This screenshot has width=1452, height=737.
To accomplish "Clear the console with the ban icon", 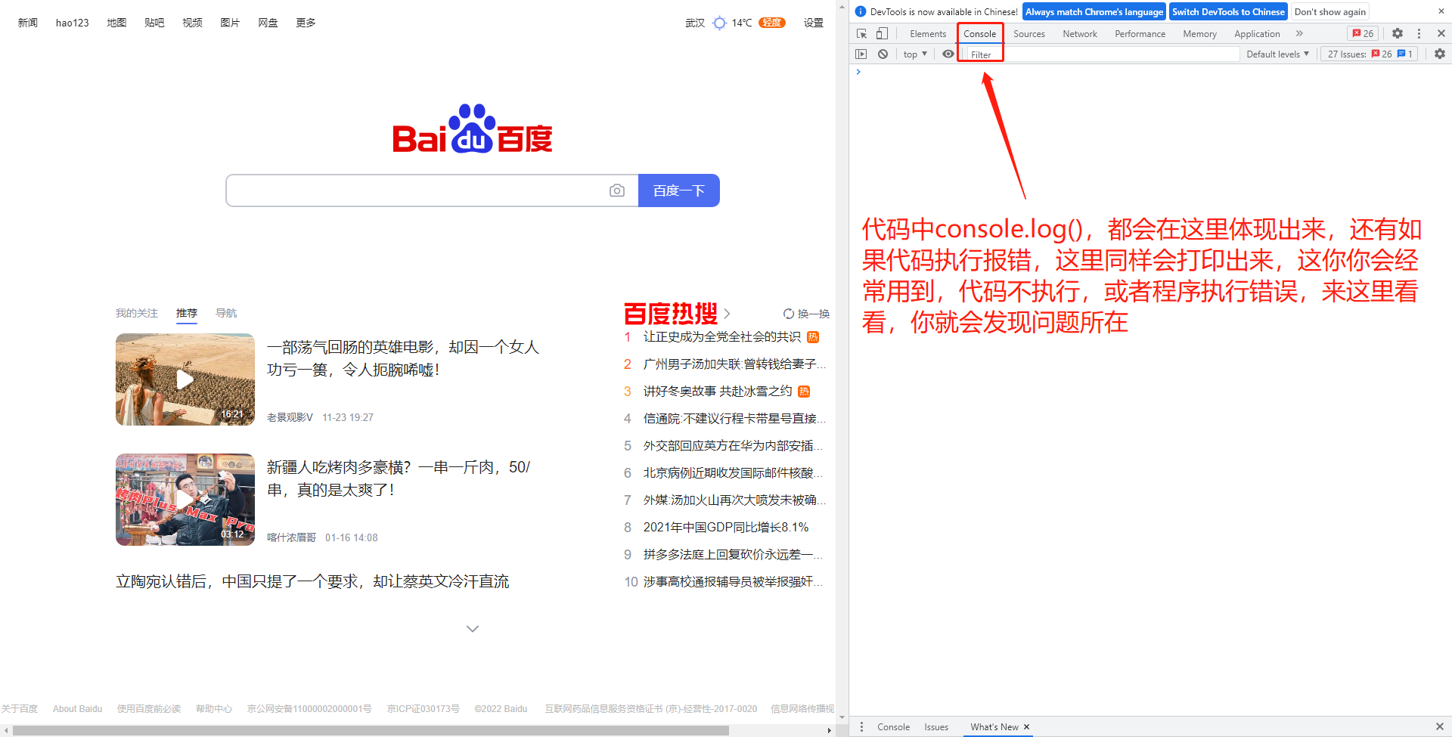I will click(883, 54).
